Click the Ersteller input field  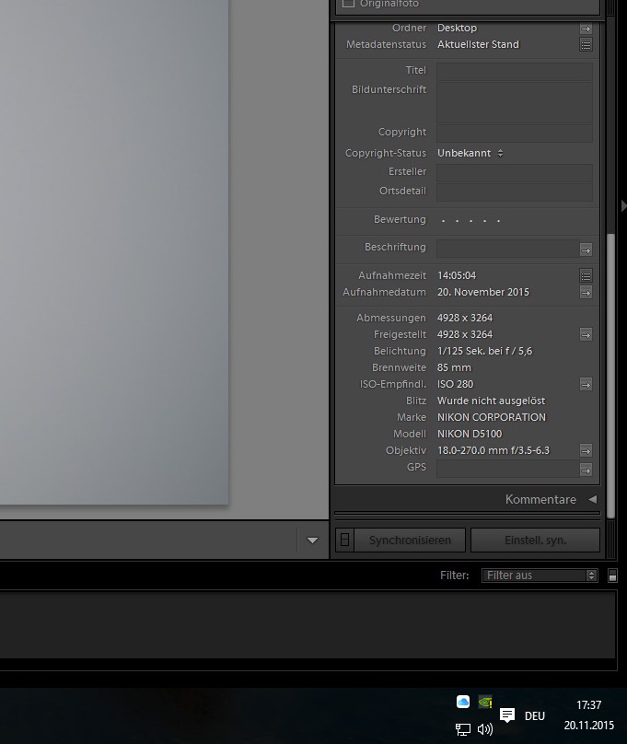pos(515,173)
